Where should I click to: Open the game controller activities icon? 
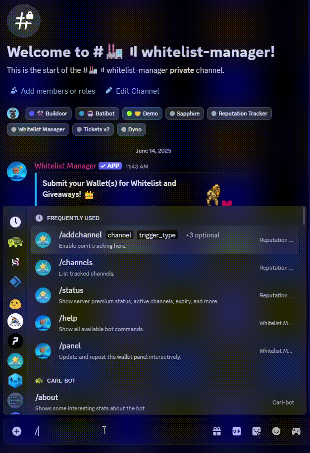tap(296, 431)
